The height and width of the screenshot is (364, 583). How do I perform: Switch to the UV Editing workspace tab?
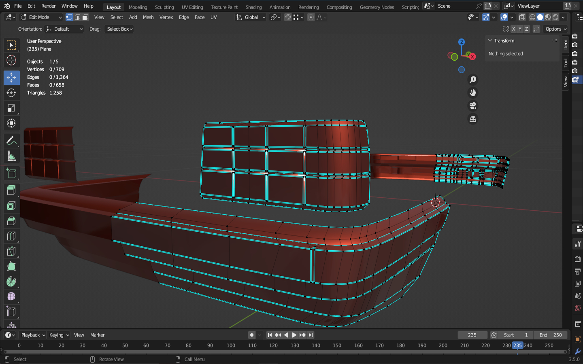(x=192, y=7)
